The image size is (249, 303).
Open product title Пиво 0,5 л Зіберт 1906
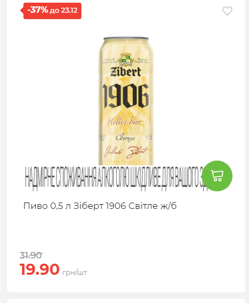100,206
